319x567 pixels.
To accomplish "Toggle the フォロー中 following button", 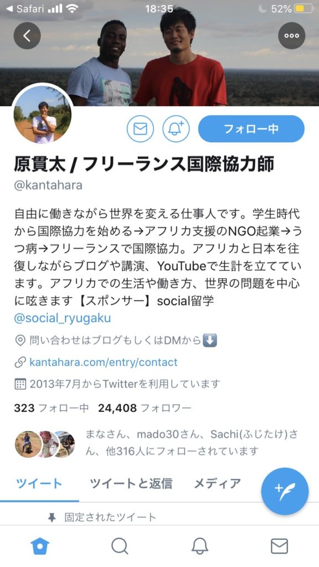I will click(251, 128).
